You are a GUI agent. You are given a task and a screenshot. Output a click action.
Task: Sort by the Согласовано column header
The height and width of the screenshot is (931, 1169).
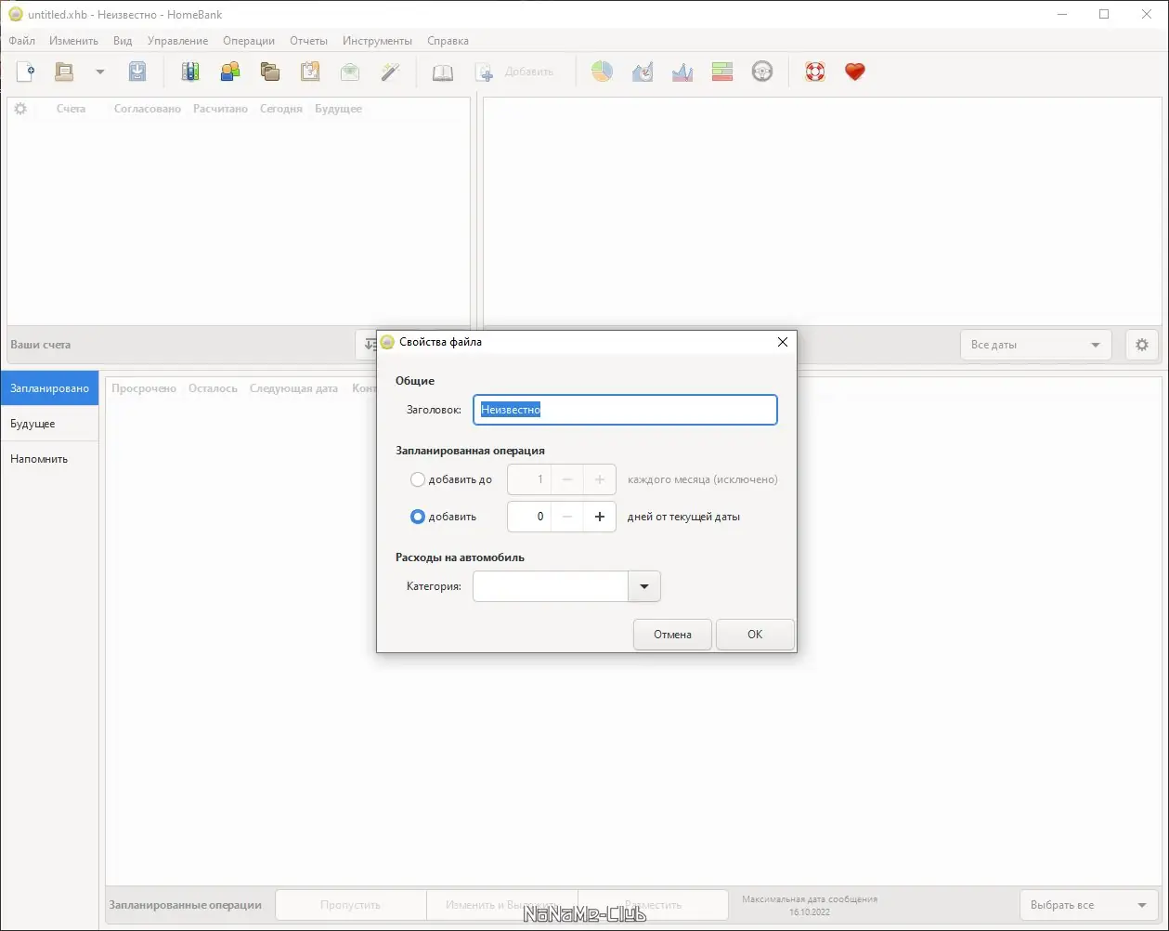coord(148,109)
